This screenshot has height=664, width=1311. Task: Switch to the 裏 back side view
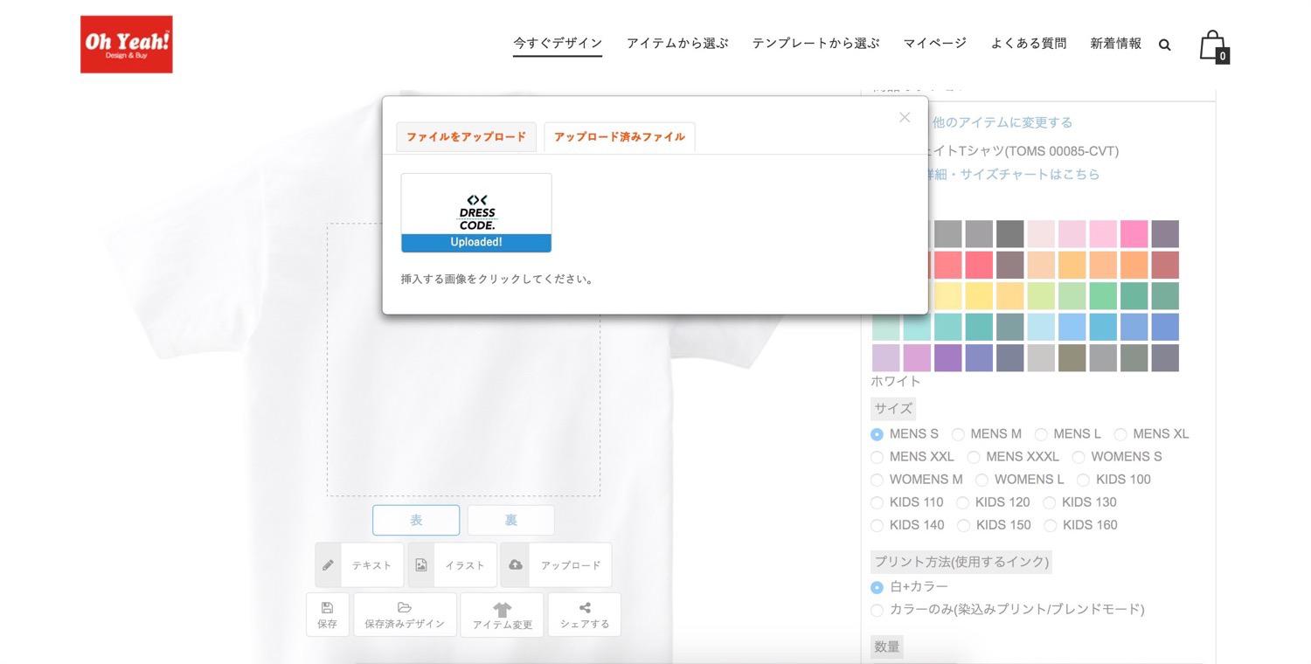coord(510,520)
